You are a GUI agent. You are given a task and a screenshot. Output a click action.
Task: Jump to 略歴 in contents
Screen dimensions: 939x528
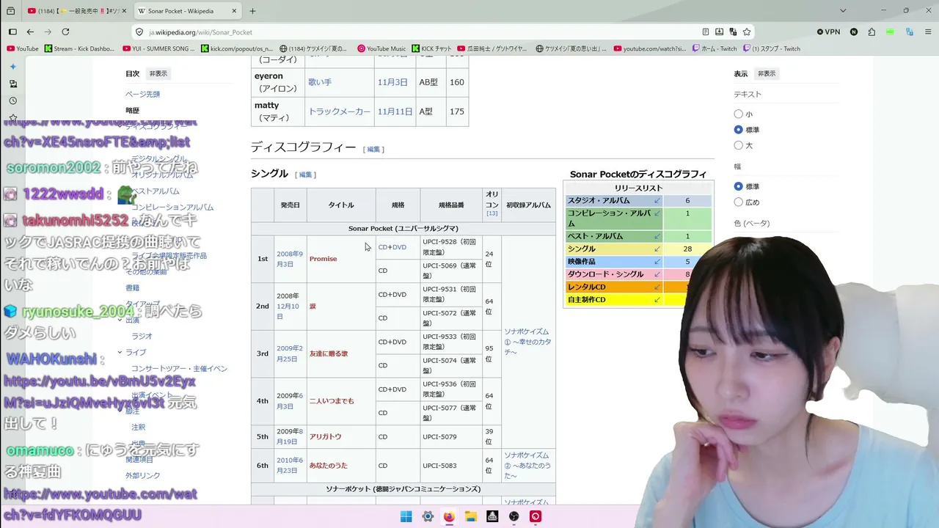click(132, 110)
